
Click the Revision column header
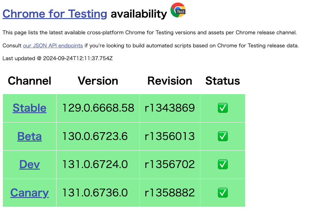click(x=169, y=81)
